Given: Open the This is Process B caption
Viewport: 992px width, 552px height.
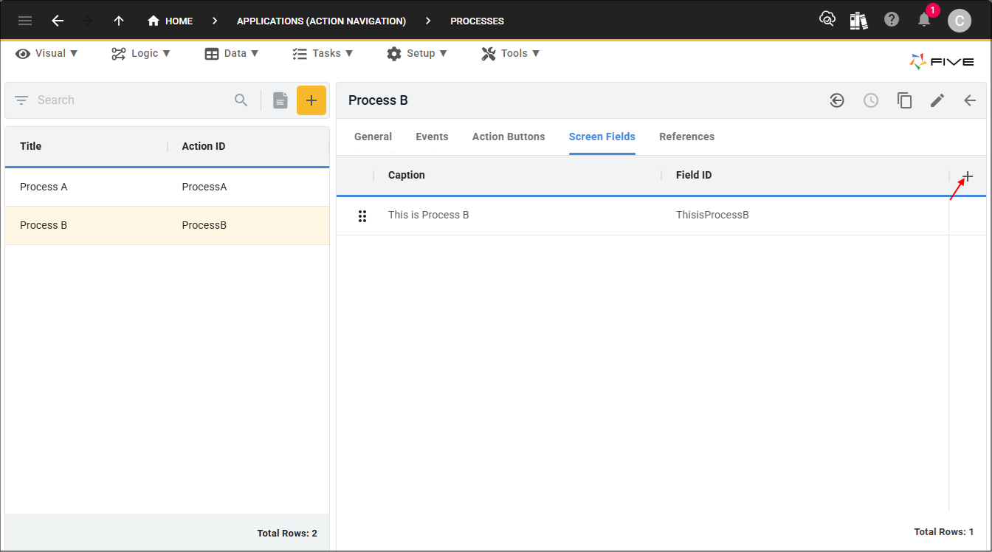Looking at the screenshot, I should [429, 215].
